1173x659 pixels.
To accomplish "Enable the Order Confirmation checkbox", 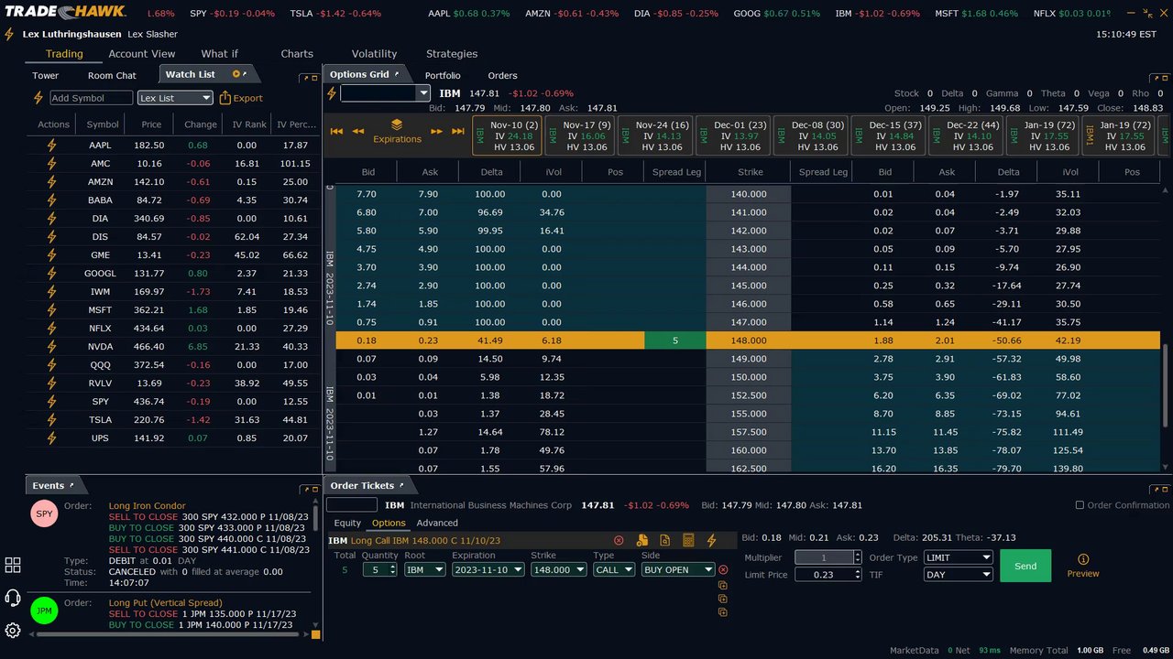I will pyautogui.click(x=1080, y=505).
